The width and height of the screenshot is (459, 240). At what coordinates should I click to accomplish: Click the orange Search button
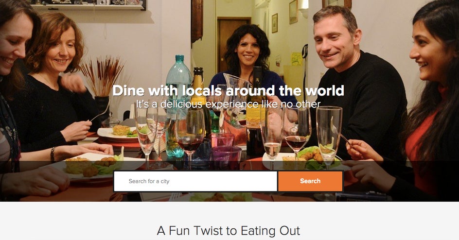[x=310, y=181]
